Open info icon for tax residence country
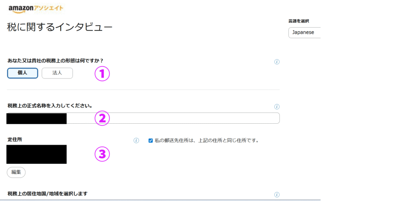This screenshot has height=201, width=406. 277,195
